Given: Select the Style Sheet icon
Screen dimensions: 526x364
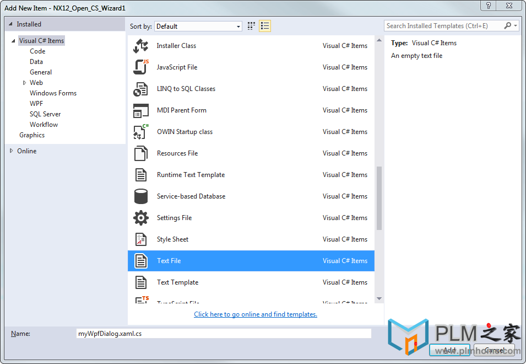Looking at the screenshot, I should [x=141, y=239].
